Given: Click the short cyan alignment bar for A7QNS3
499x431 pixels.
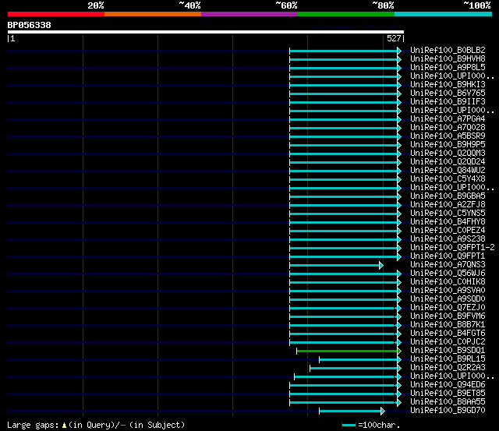Looking at the screenshot, I should tap(336, 265).
